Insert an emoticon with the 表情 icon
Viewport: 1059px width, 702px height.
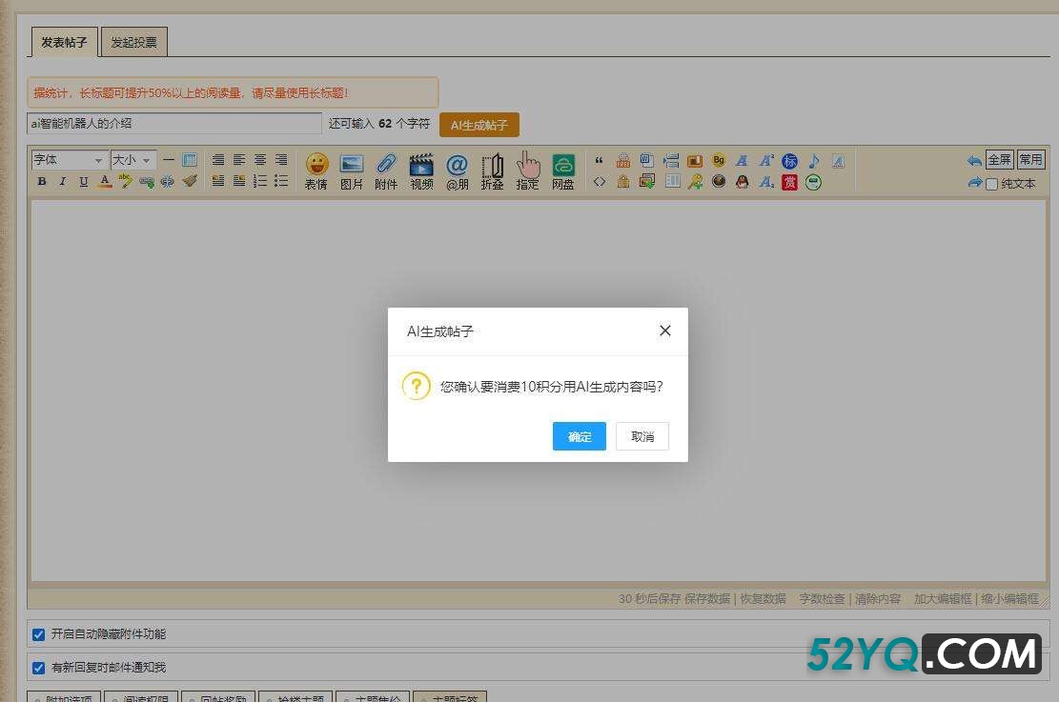click(x=316, y=170)
